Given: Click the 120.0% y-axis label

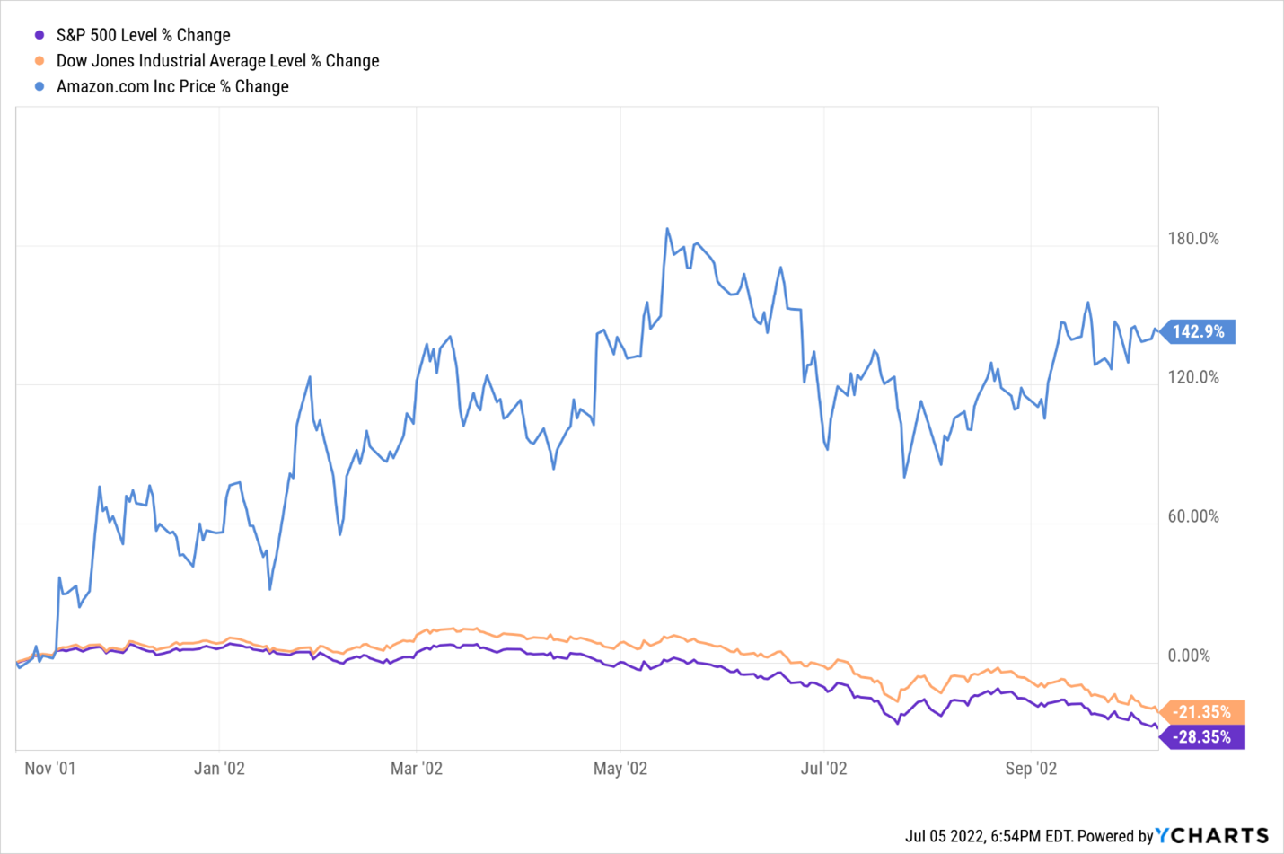Looking at the screenshot, I should 1193,377.
